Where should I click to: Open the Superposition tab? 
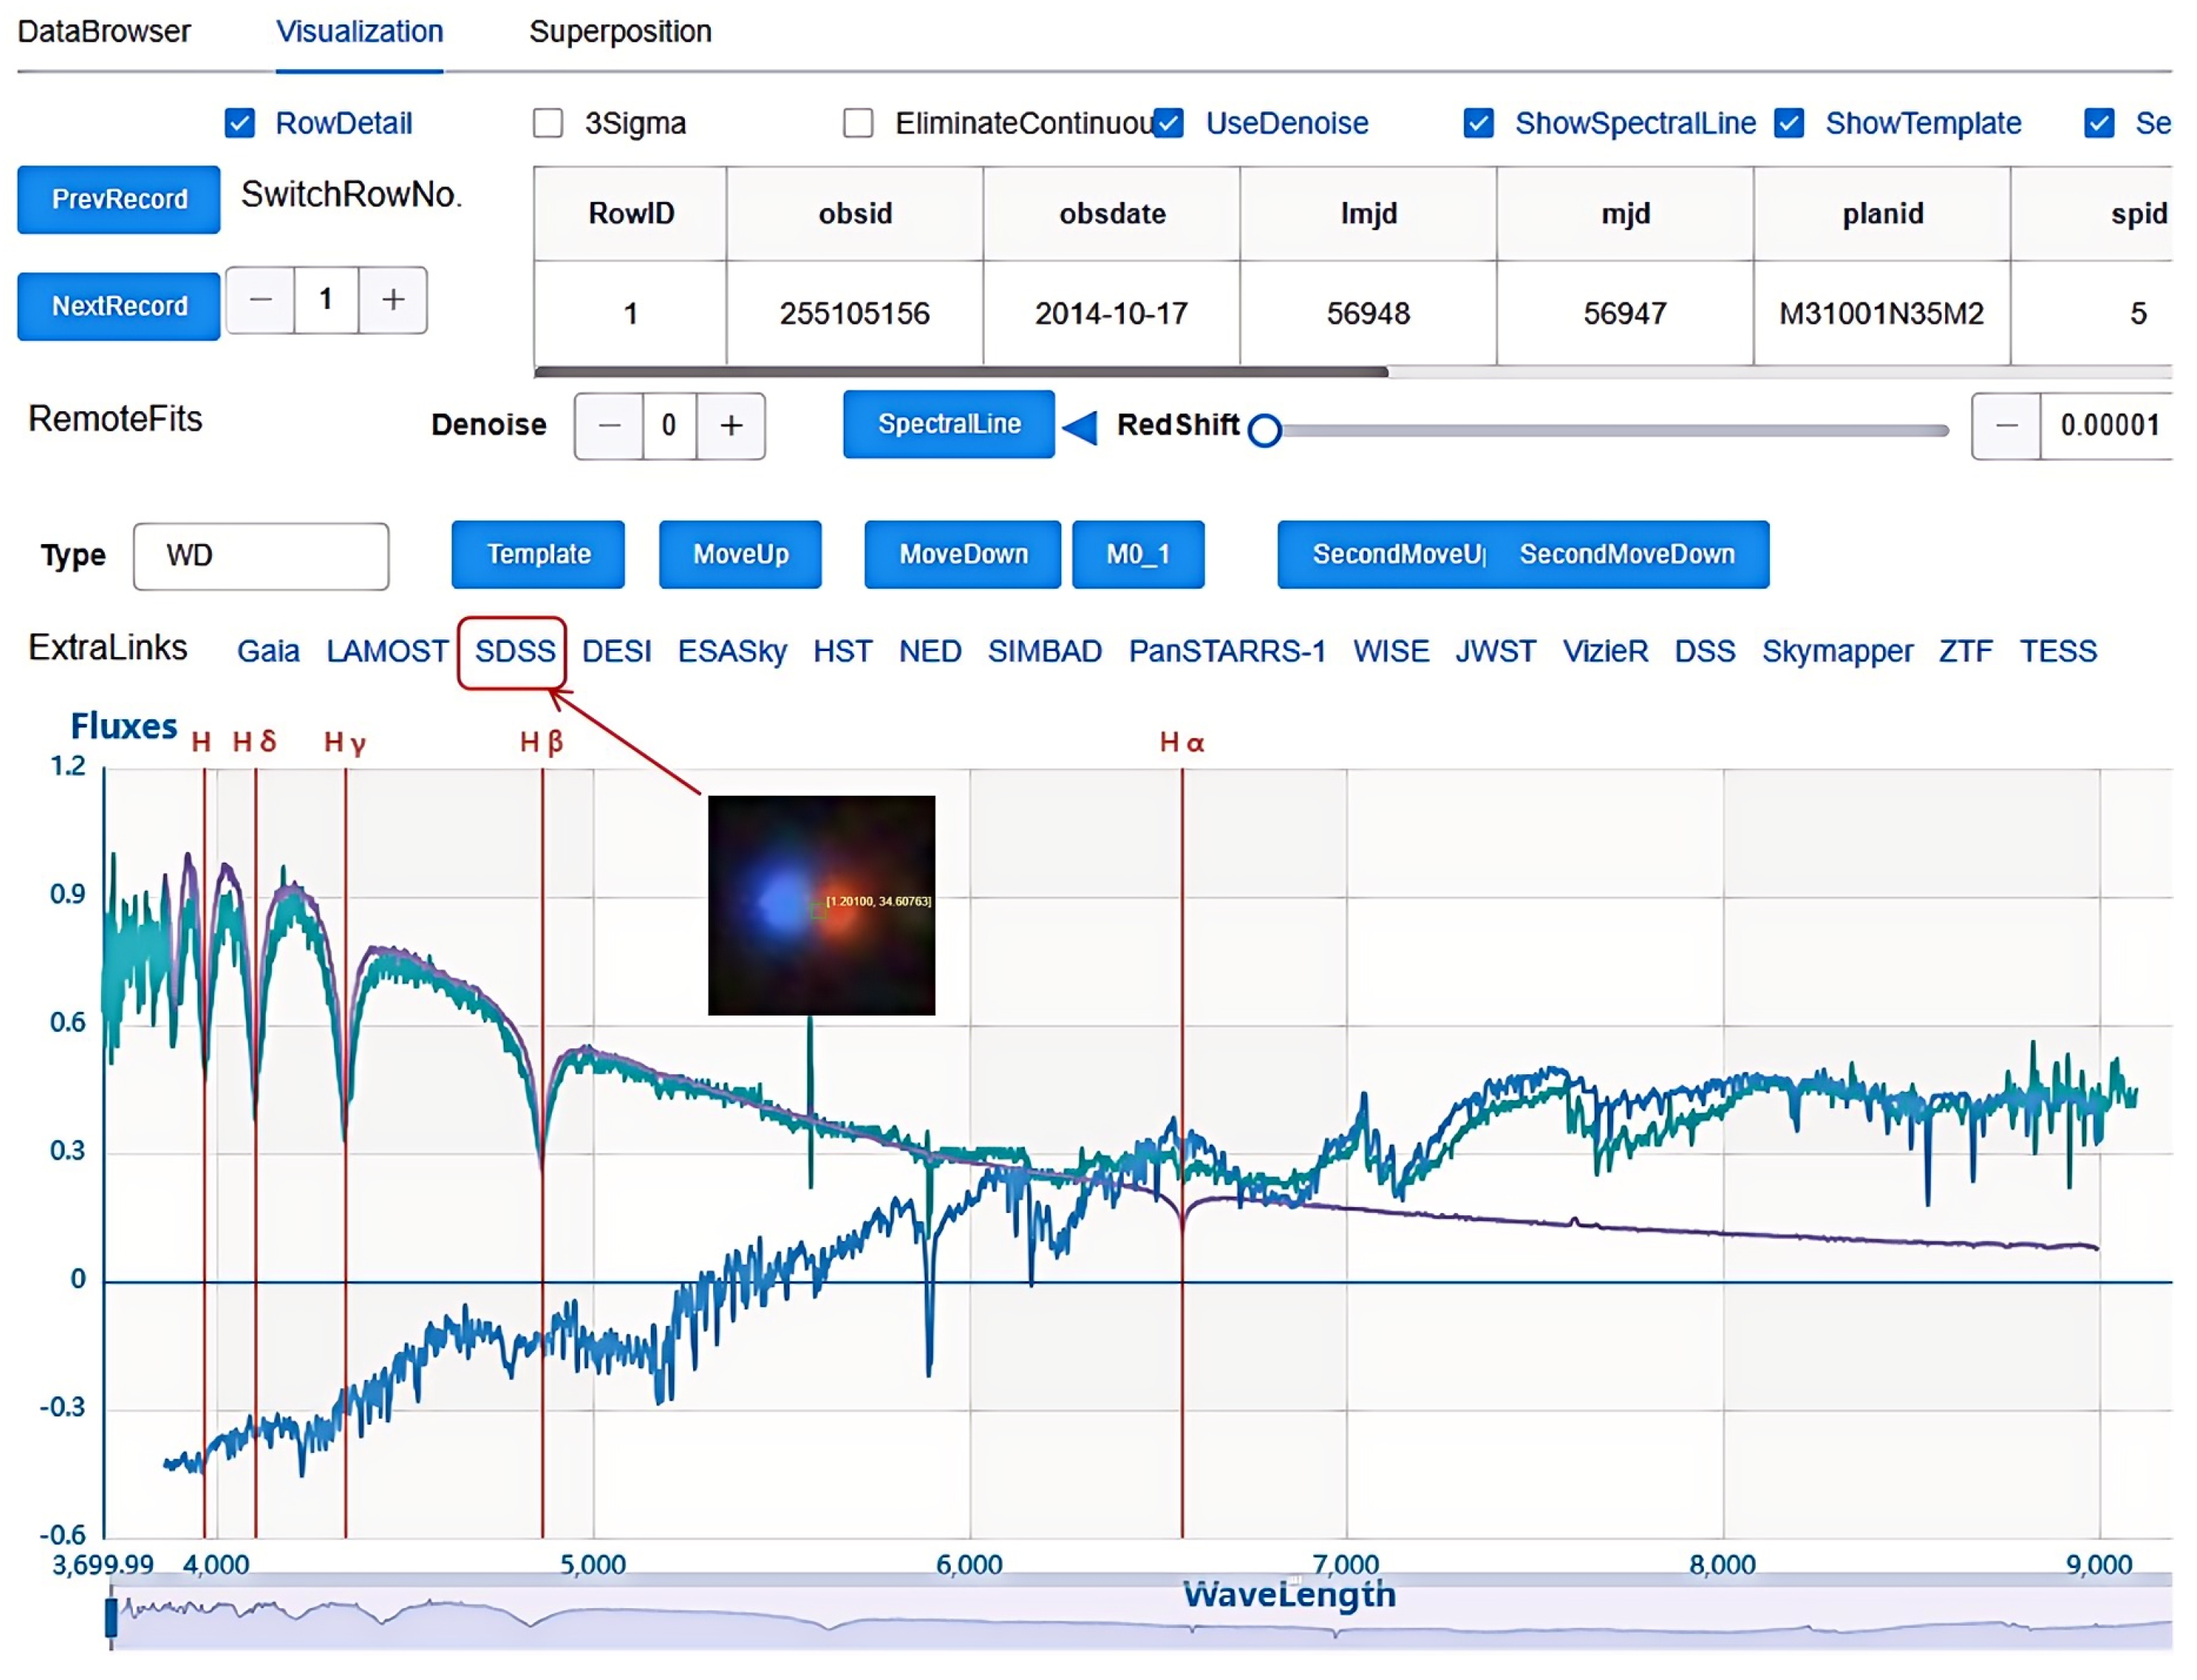(620, 32)
